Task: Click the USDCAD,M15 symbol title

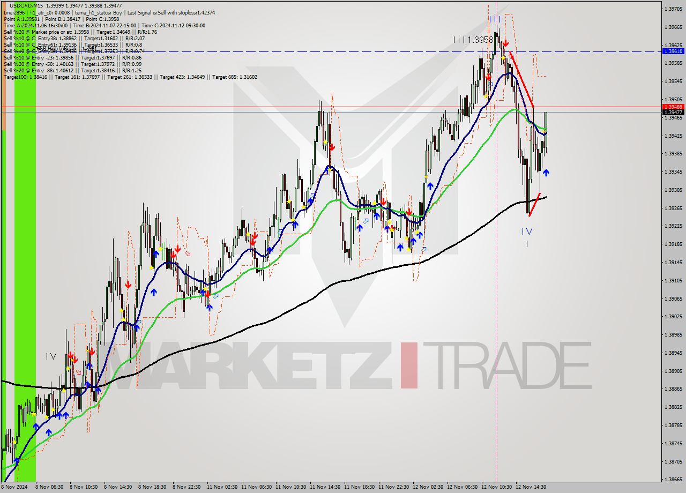Action: click(26, 6)
